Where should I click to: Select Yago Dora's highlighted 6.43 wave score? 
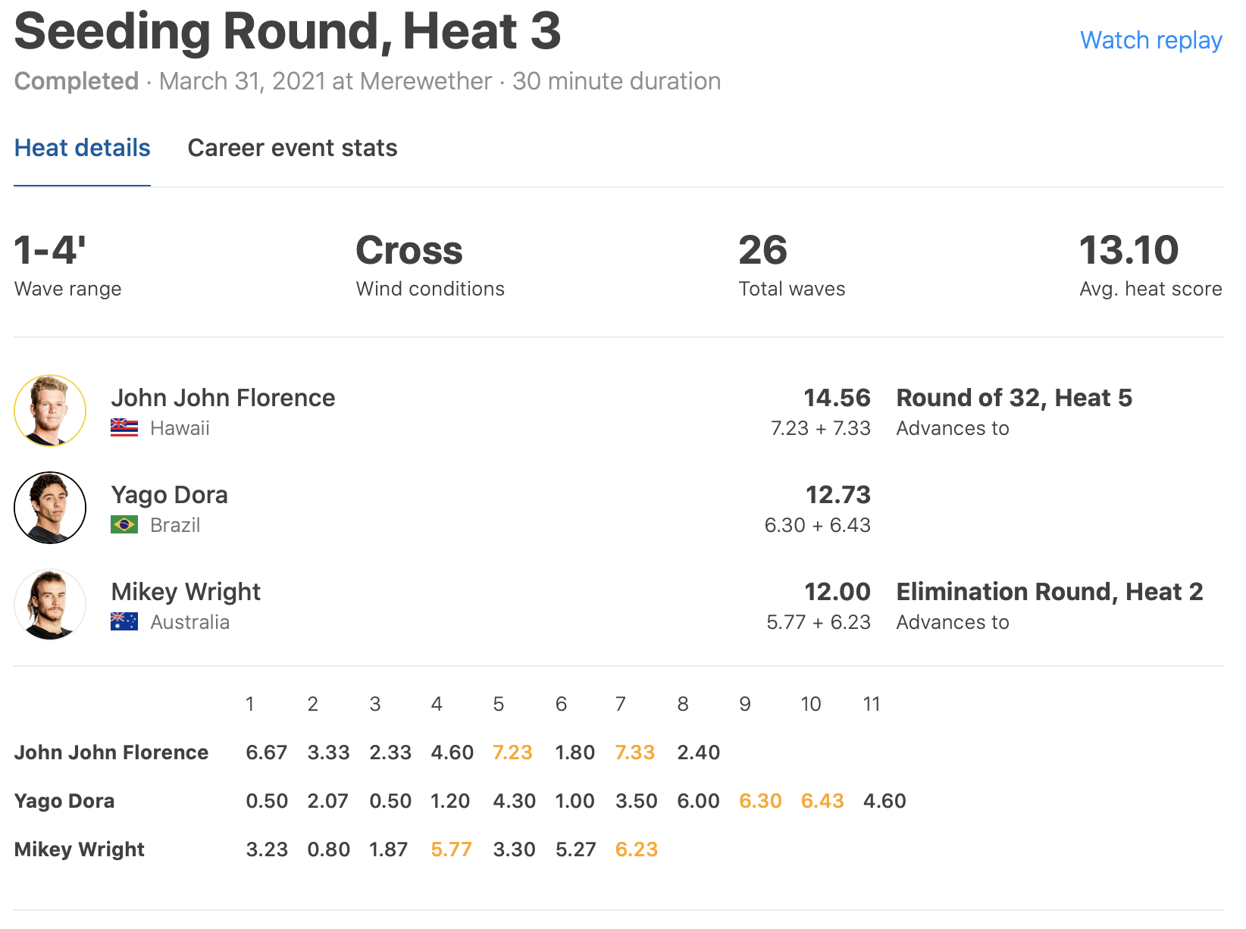pos(822,801)
